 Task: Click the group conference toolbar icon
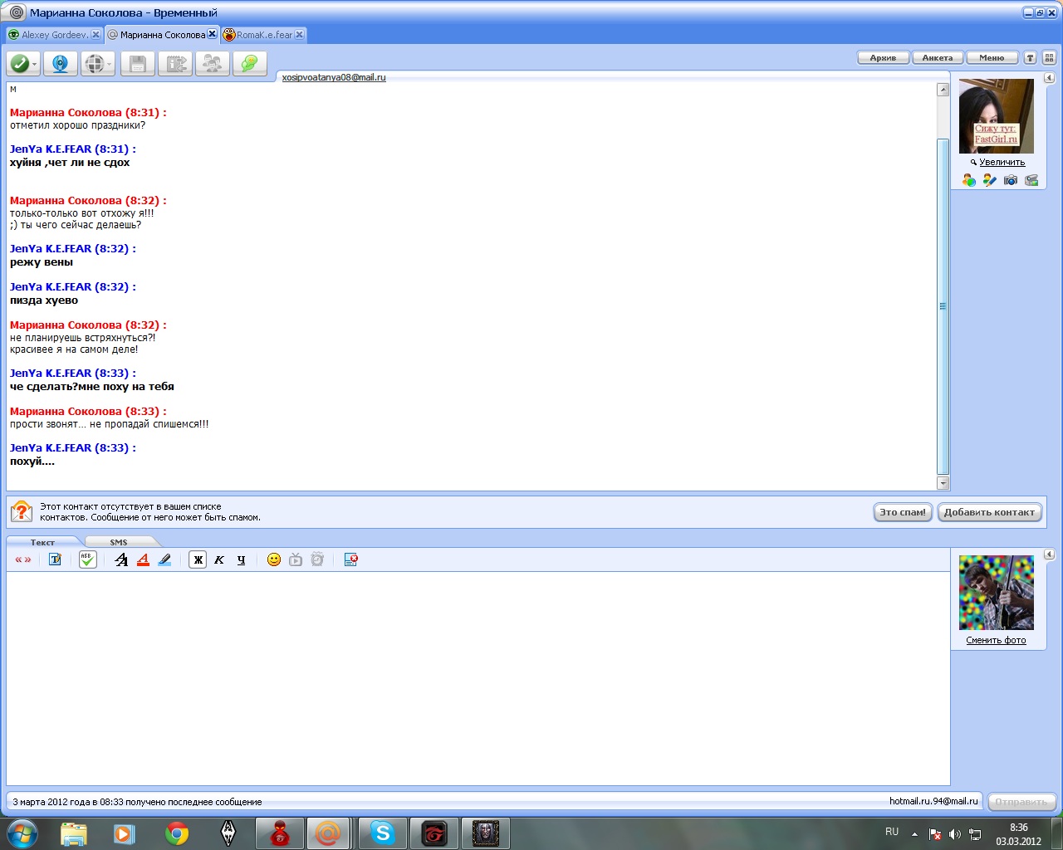pos(213,64)
